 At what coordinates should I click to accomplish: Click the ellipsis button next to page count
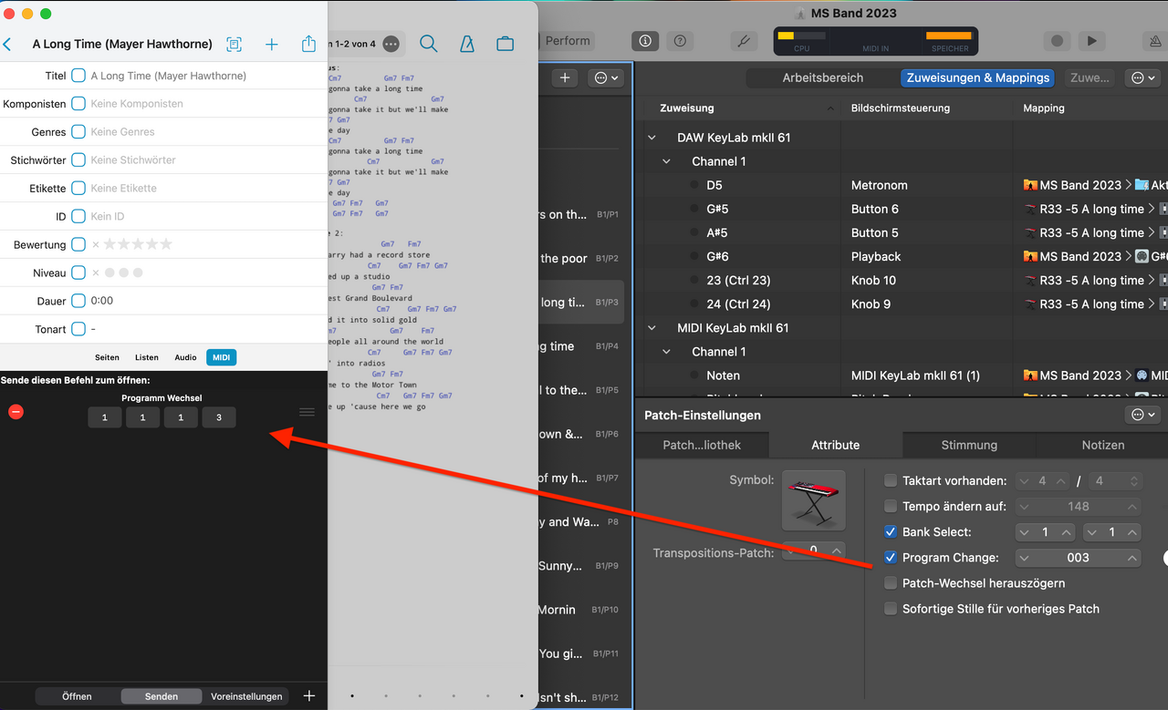pos(391,44)
